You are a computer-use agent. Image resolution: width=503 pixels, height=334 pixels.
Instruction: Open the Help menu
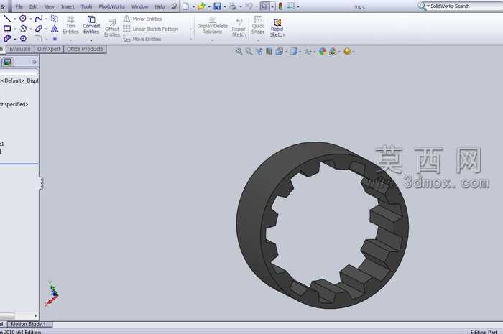pos(160,6)
